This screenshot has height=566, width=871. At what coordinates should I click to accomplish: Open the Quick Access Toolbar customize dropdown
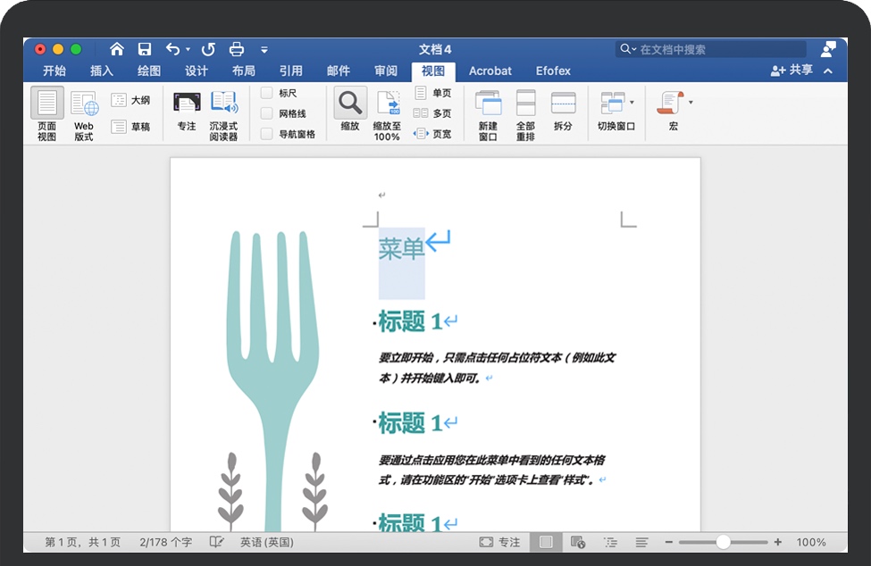(x=264, y=50)
